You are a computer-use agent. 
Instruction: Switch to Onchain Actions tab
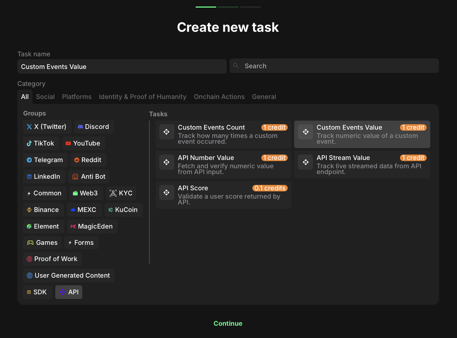pos(219,97)
